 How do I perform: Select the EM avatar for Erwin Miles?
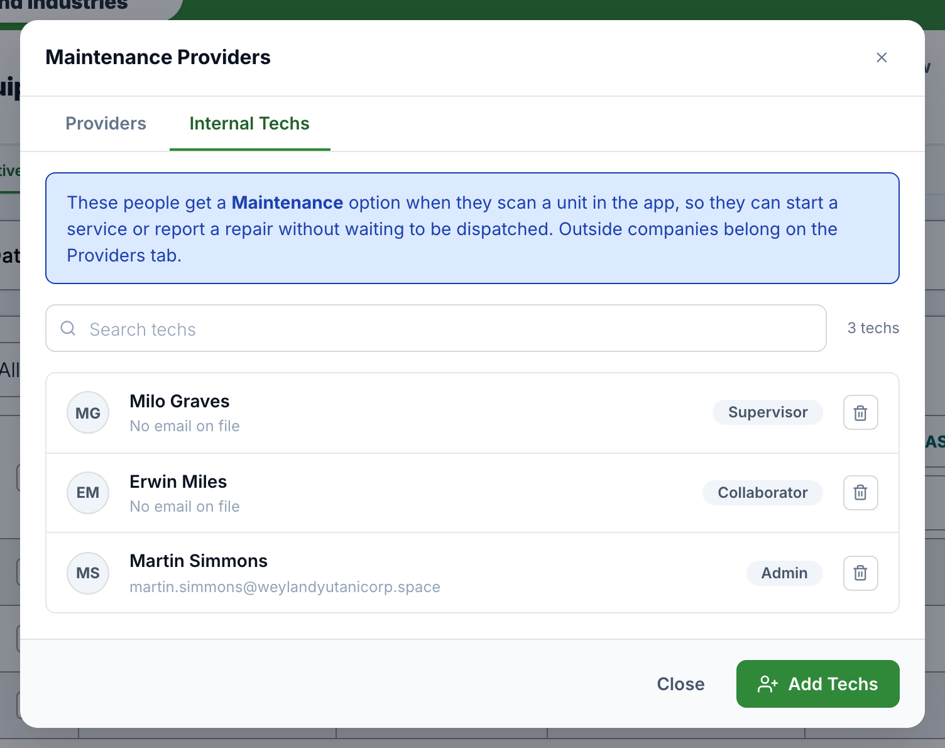88,493
